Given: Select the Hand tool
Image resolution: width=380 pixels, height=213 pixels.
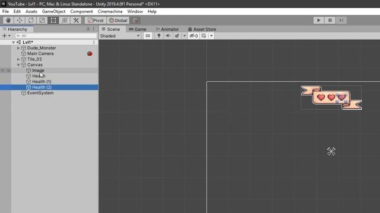Looking at the screenshot, I should point(8,20).
